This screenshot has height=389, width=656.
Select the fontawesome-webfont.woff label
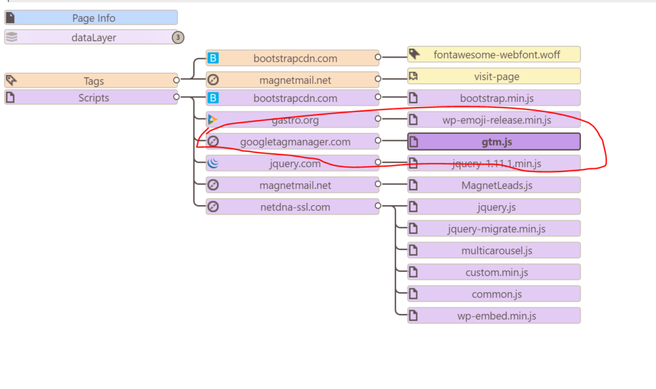(497, 55)
